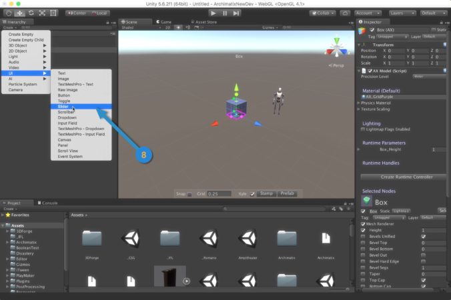This screenshot has width=451, height=300.
Task: Select the robot figure in scene
Action: [278, 101]
